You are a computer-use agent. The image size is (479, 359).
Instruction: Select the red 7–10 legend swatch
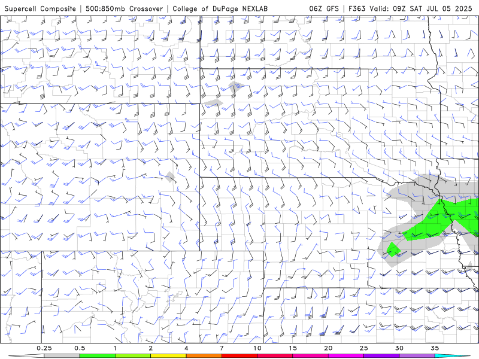click(x=239, y=356)
